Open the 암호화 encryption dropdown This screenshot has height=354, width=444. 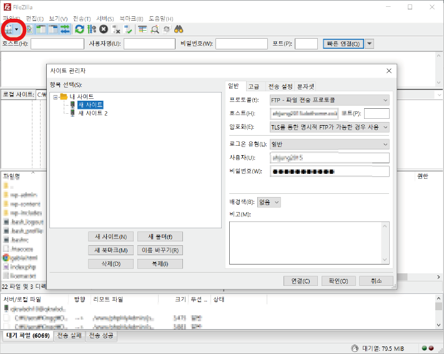[329, 128]
